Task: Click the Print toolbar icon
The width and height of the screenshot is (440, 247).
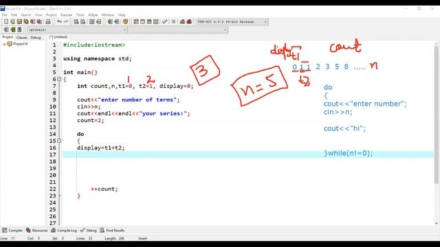Action: pyautogui.click(x=48, y=21)
